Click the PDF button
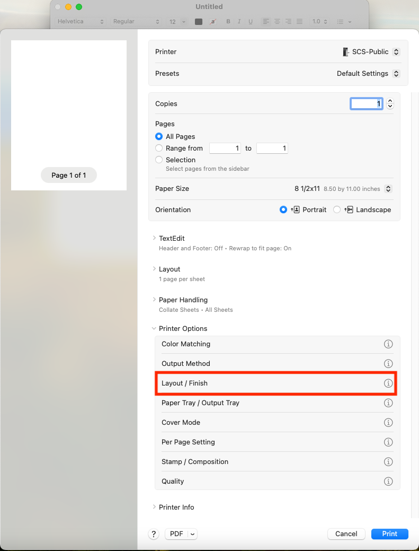419x551 pixels. coord(176,534)
